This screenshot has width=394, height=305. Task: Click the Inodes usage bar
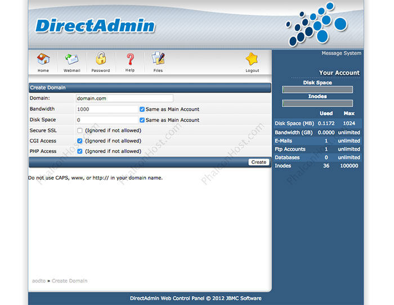317,103
